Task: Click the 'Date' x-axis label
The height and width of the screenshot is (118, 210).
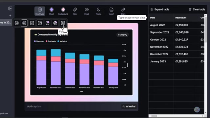Action: 81,91
